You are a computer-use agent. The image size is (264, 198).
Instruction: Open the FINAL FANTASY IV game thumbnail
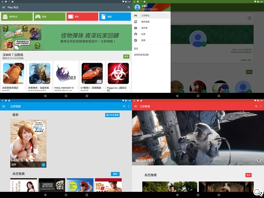coord(66,73)
